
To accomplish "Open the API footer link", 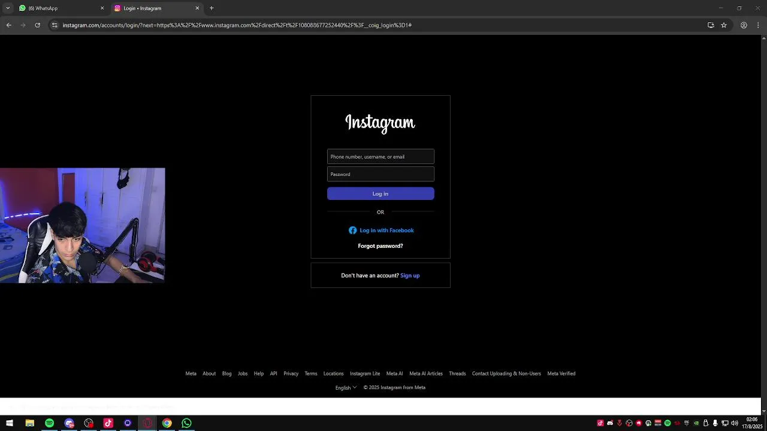I will coord(273,374).
